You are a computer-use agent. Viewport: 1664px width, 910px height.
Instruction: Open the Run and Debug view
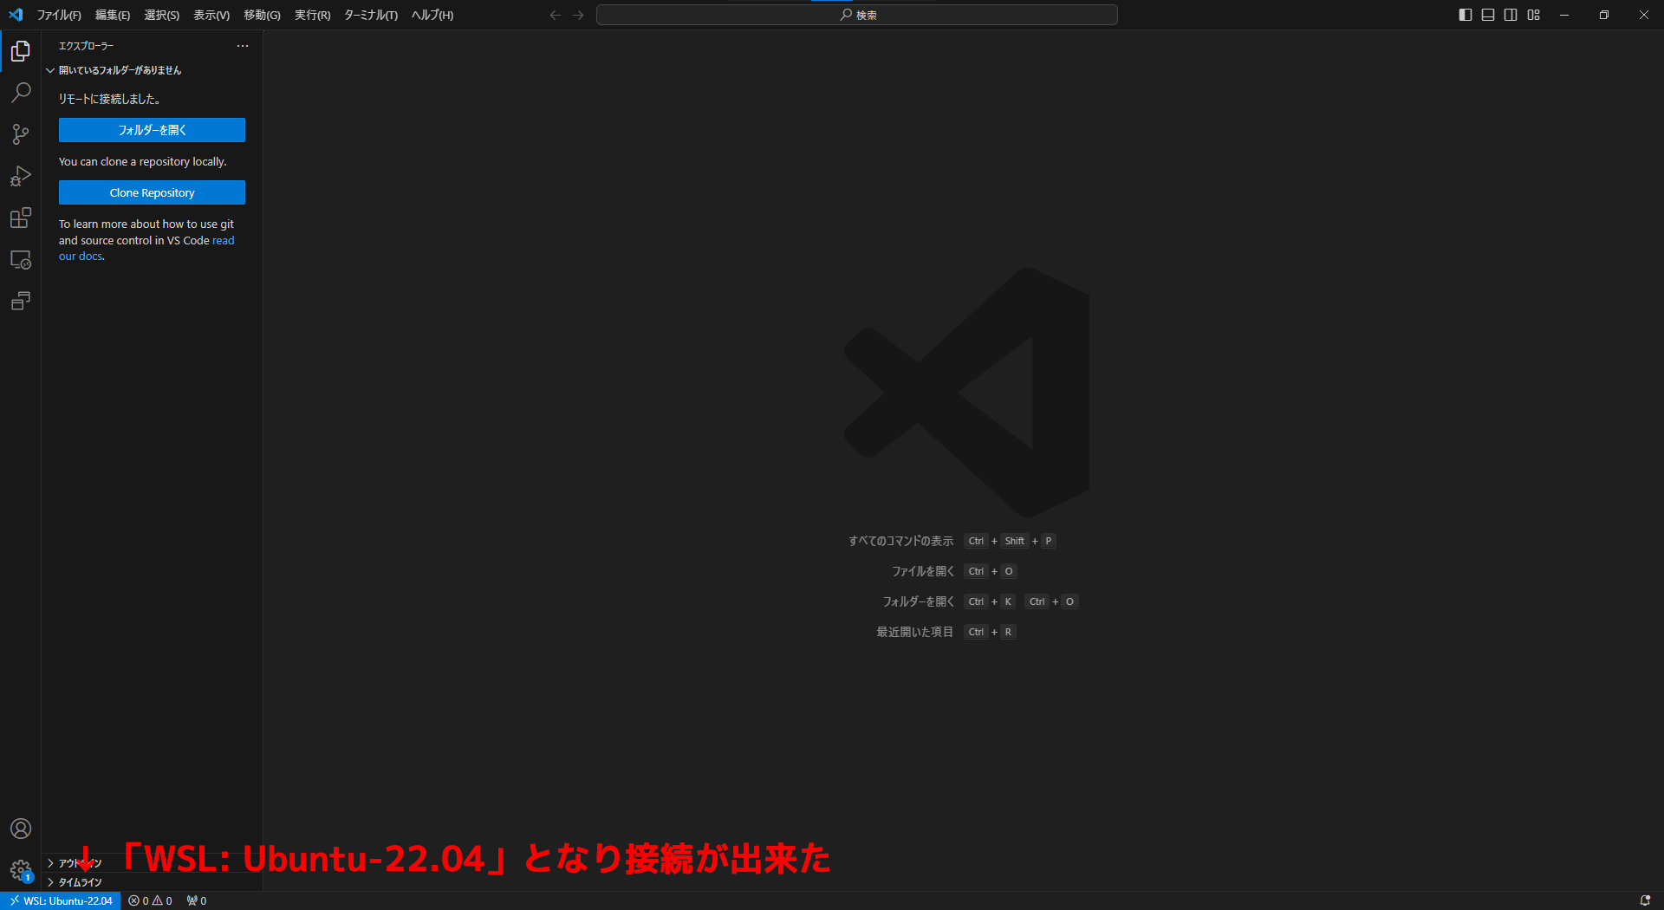20,176
